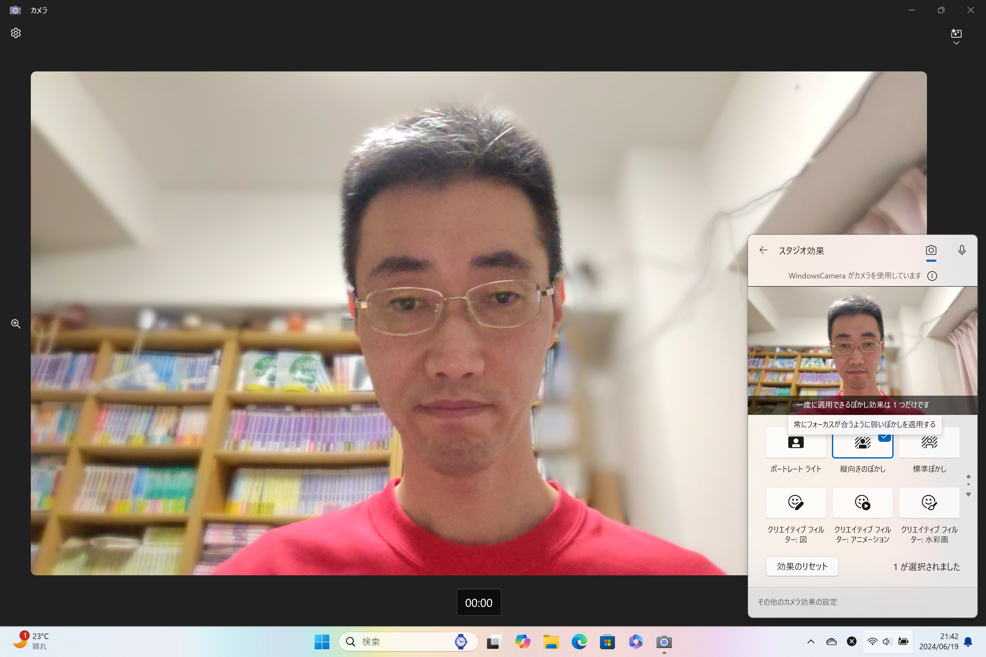The width and height of the screenshot is (986, 657).
Task: Open the effects icon at top right
Action: (x=956, y=33)
